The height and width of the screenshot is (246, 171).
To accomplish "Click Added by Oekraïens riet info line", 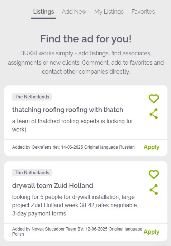I will coord(73,147).
